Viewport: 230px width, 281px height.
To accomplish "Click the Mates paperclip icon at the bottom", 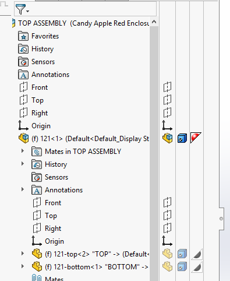I will coord(37,278).
